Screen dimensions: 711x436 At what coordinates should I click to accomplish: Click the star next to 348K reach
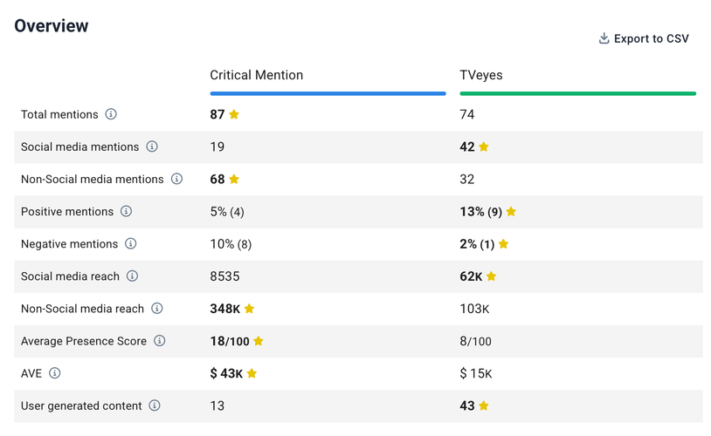(x=249, y=309)
